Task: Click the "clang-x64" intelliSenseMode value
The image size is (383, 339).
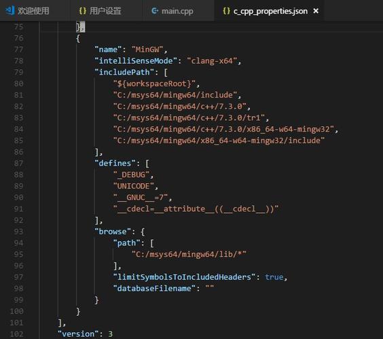Action: point(212,61)
